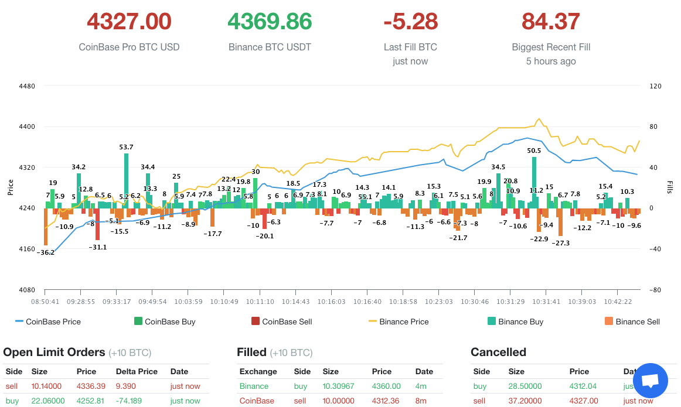Sort Open Limit Orders by Delta Price
681x407 pixels.
click(x=137, y=371)
